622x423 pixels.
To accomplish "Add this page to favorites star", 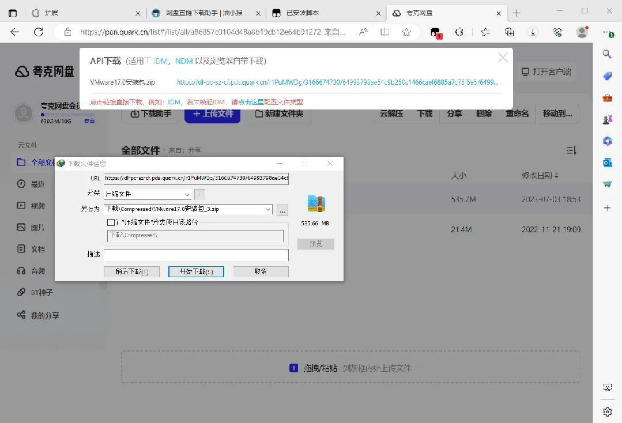I will [x=406, y=32].
